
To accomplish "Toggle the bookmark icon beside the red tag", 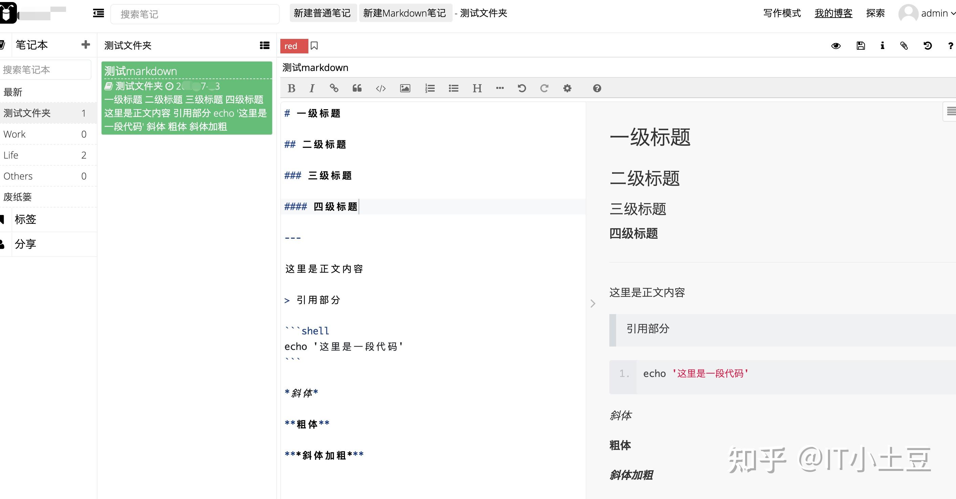I will coord(314,46).
